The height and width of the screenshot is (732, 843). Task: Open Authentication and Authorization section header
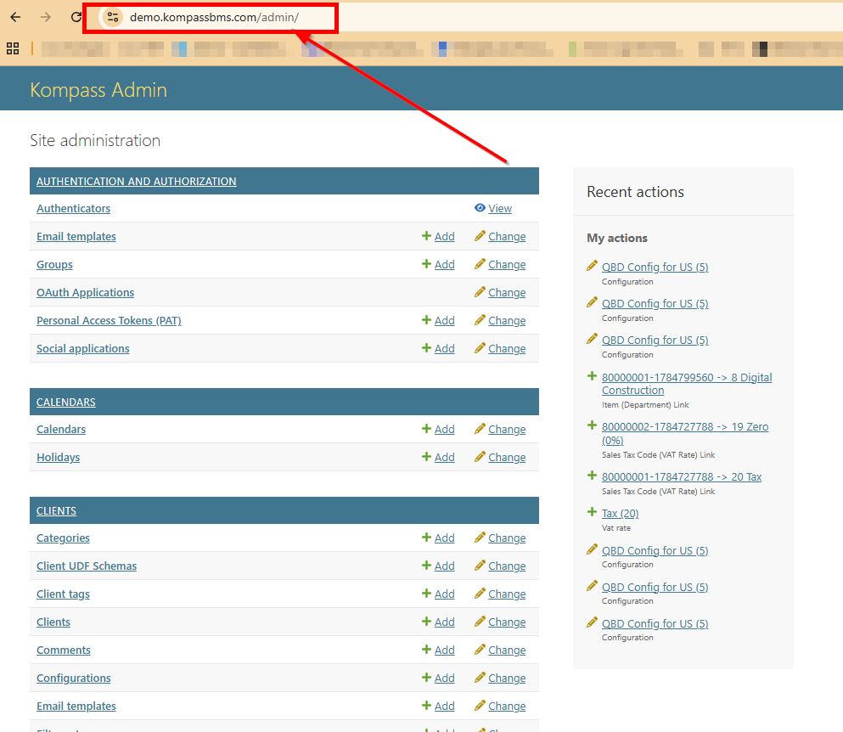(137, 181)
